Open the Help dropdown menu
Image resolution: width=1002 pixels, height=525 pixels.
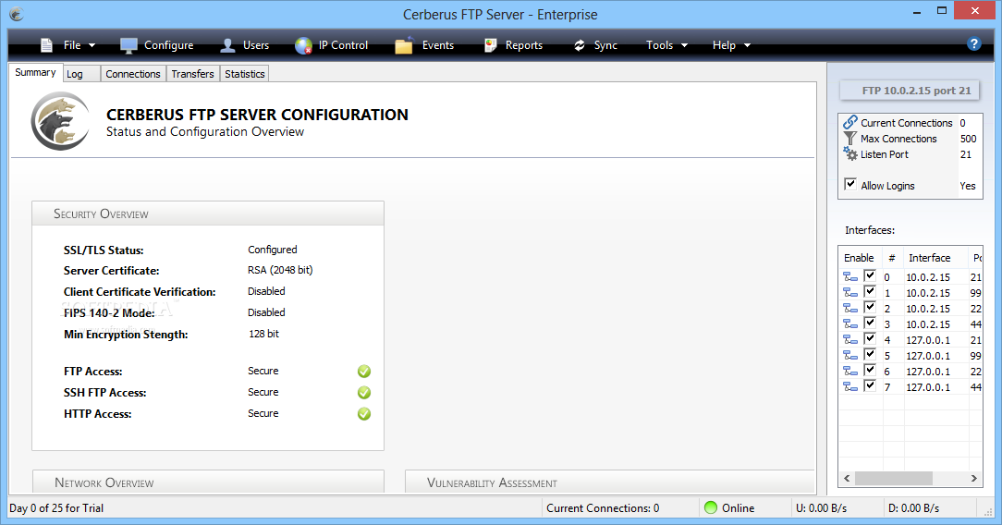click(731, 45)
